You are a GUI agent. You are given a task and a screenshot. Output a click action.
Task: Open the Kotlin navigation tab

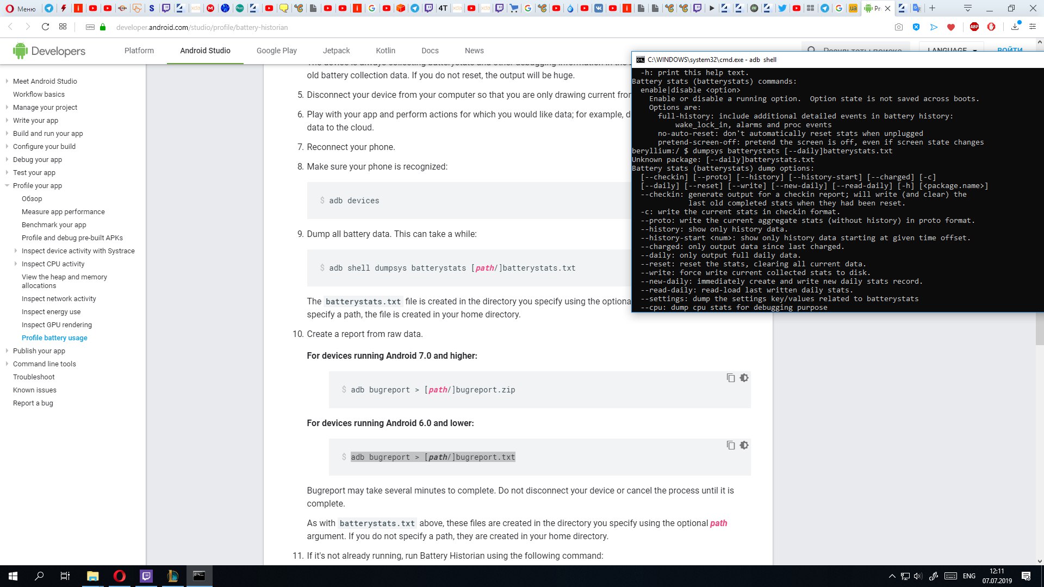click(386, 51)
